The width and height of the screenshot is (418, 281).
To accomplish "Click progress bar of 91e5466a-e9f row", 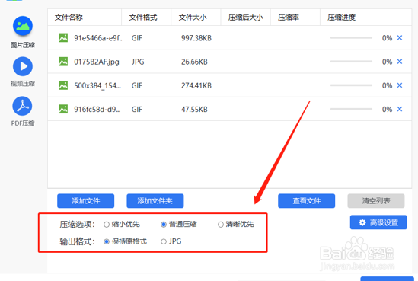I will 351,38.
